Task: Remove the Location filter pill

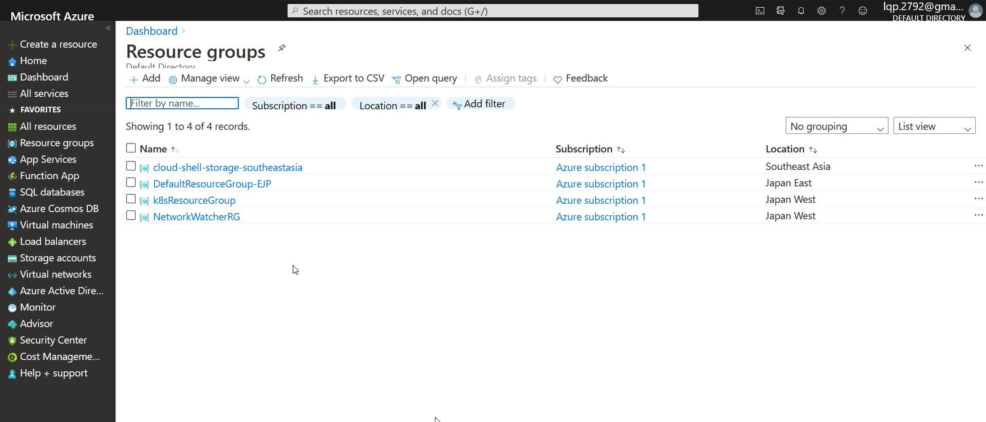Action: pyautogui.click(x=435, y=103)
